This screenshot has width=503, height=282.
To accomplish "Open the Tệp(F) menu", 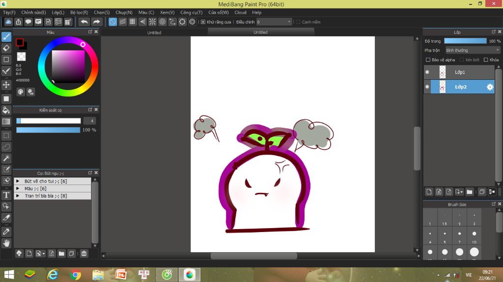I will point(9,12).
